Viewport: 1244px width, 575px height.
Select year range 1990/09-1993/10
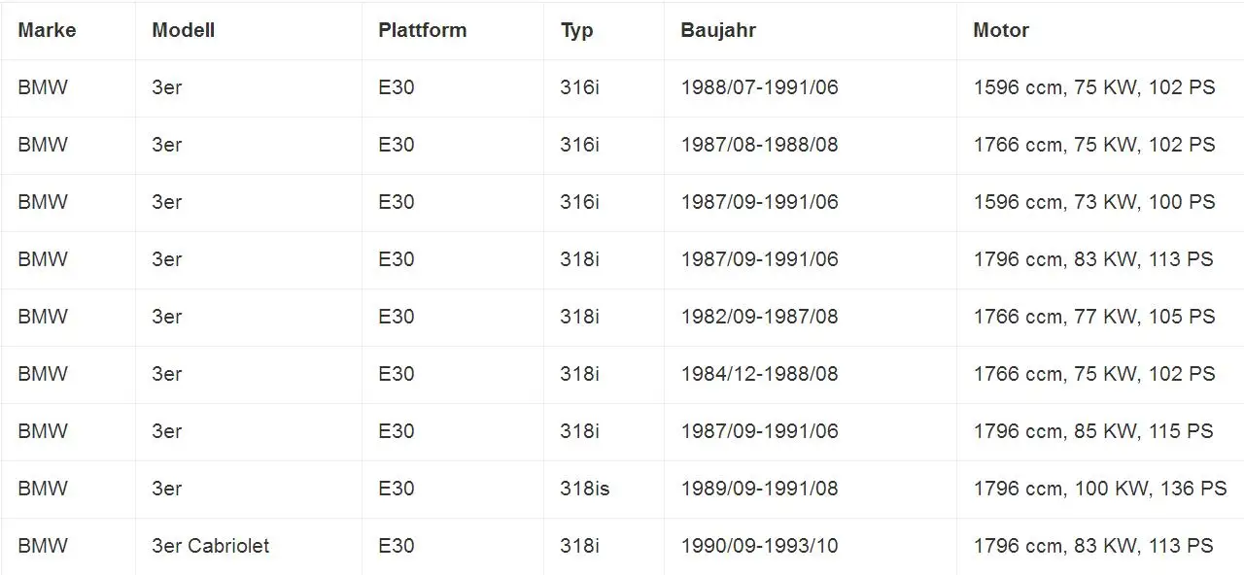click(x=759, y=546)
